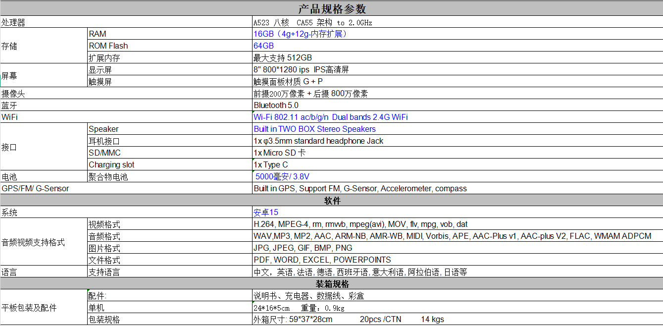Select the 支持语言 label cell
663x326 pixels.
(x=170, y=272)
